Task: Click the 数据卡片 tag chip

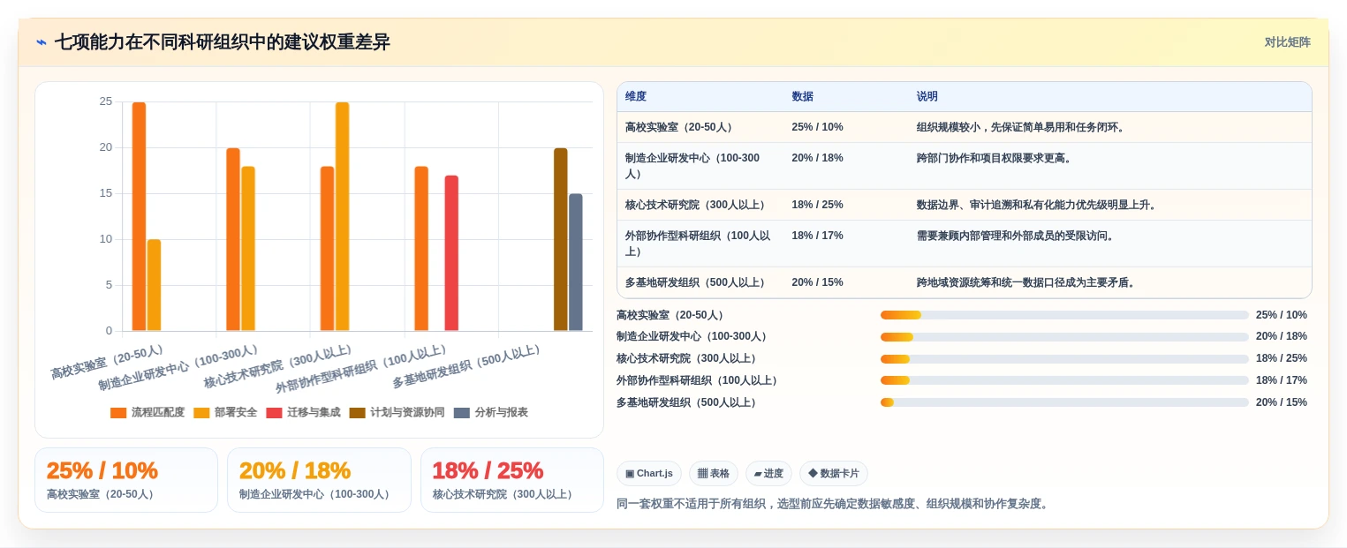Action: click(x=834, y=473)
